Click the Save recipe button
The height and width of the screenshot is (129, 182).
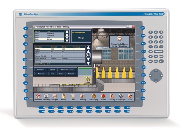pos(52,74)
